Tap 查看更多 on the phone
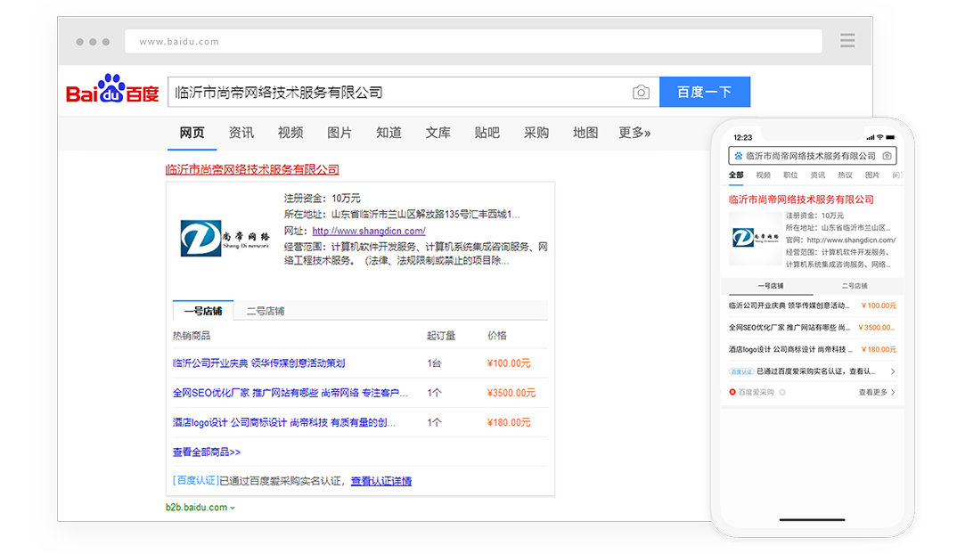 [877, 392]
